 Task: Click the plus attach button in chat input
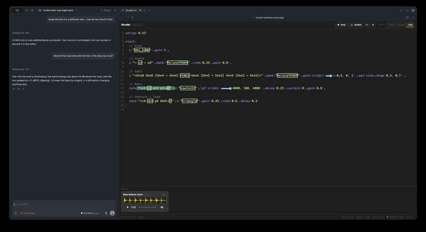coord(16,214)
